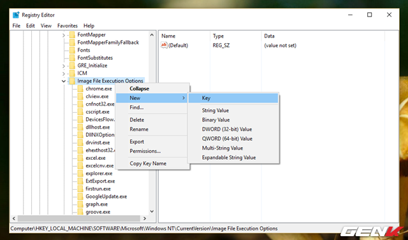
Task: Click the (Default) string value icon
Action: tap(164, 45)
